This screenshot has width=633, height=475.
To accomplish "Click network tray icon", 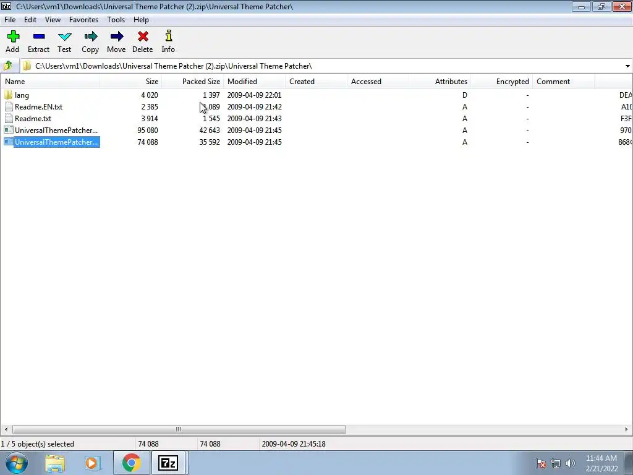I will pos(556,463).
